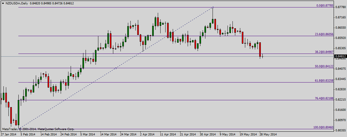Select the Fibonacci top anchor at the peak

(213, 7)
